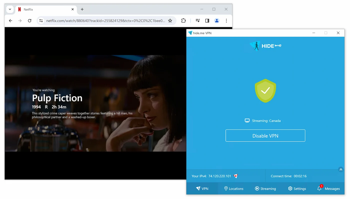Screen dimensions: 350x199
Task: Click the monitor icon beside Streaming: Canada
Action: tap(247, 121)
